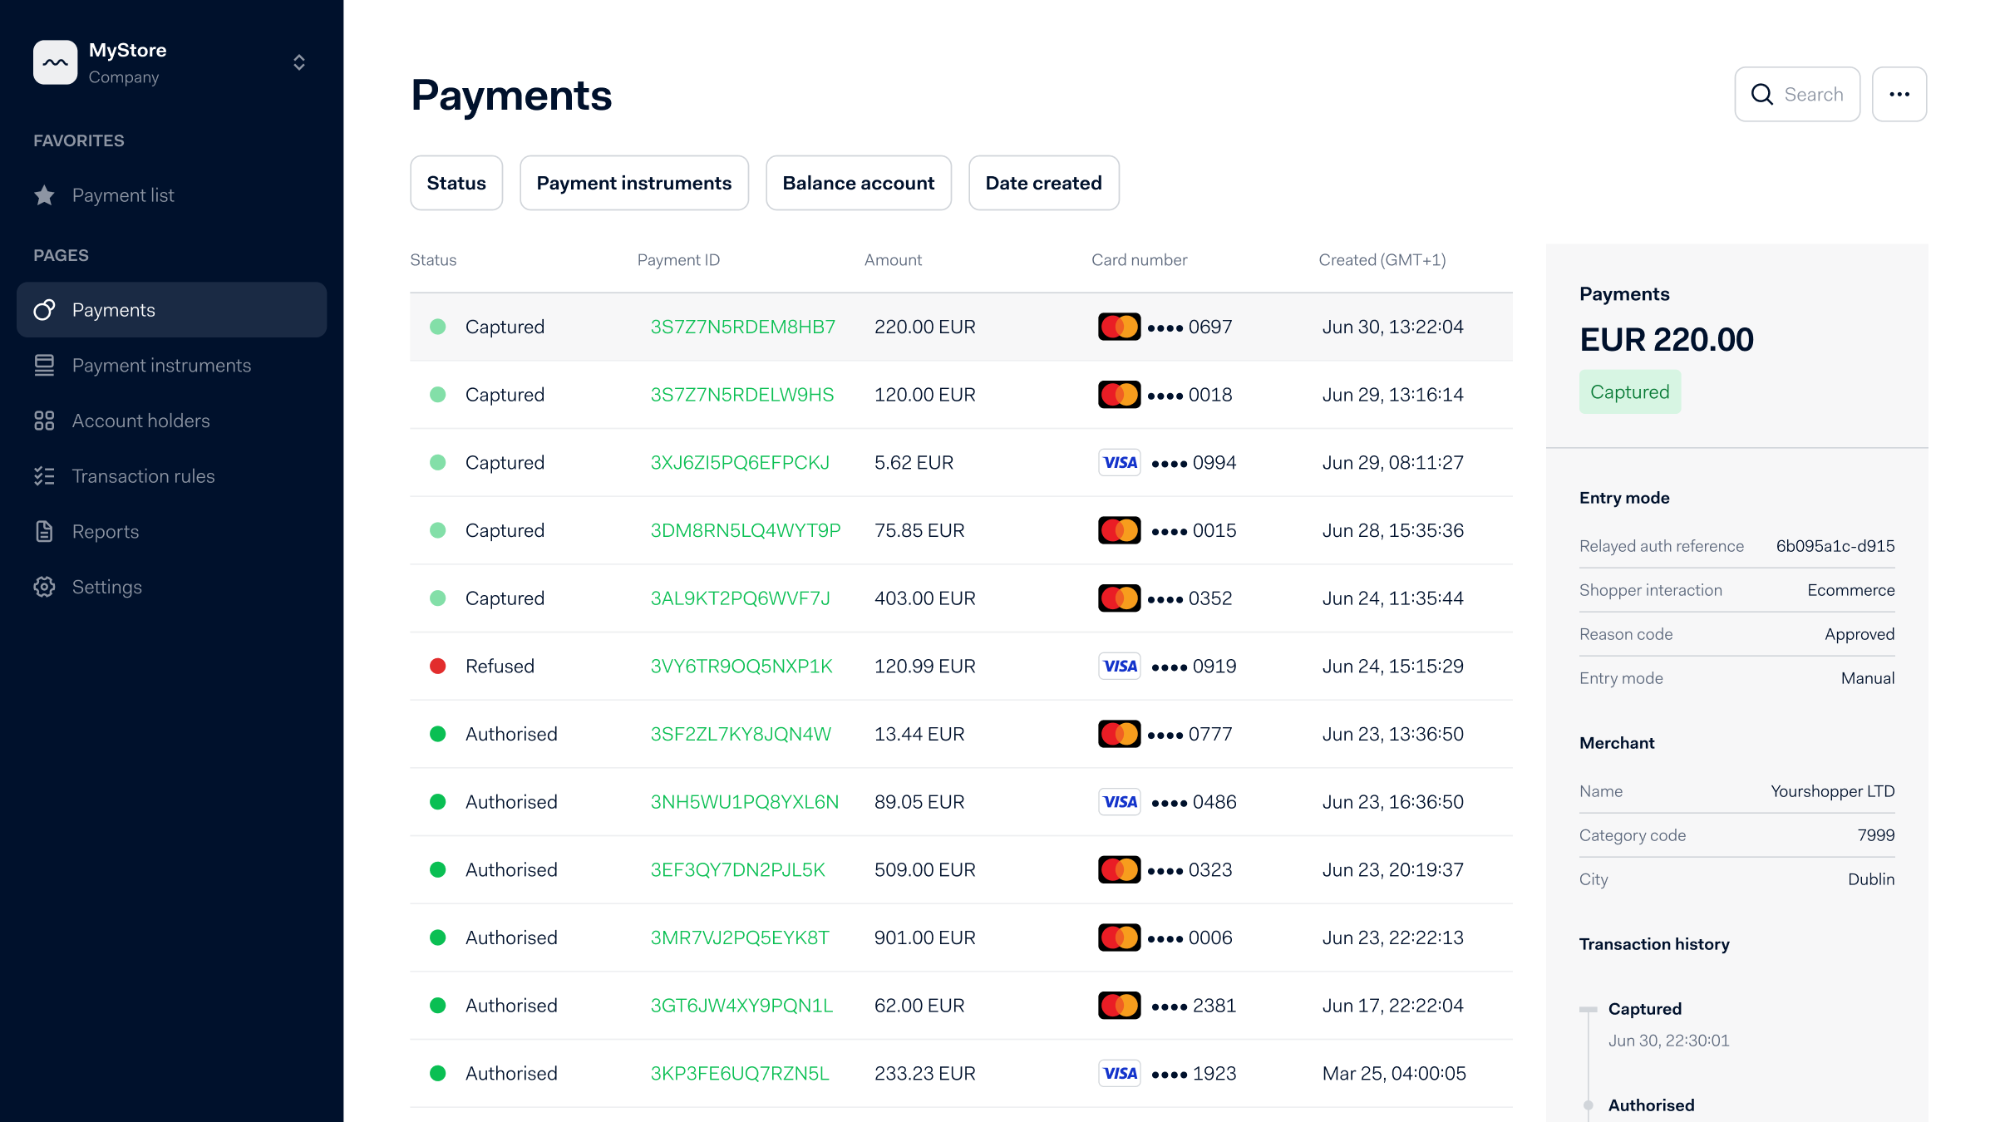Viewport: 1995px width, 1122px height.
Task: Select the Payment instruments sidebar icon
Action: pos(45,365)
